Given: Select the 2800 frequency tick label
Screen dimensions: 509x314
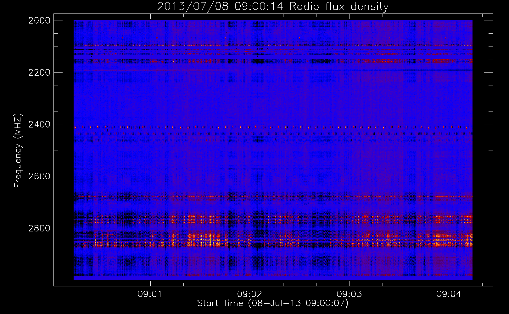Looking at the screenshot, I should [39, 228].
